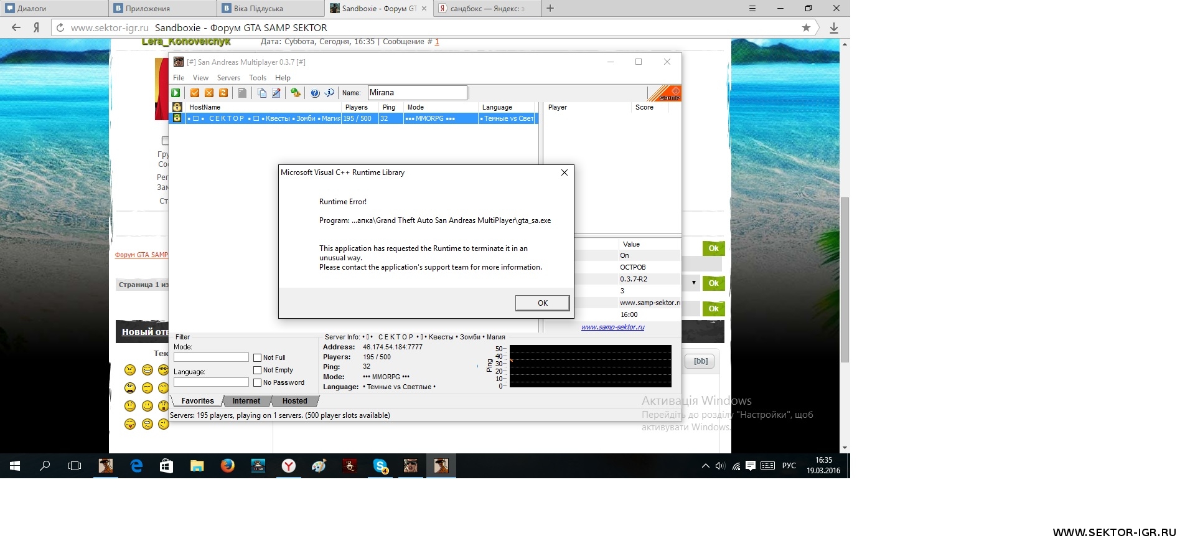This screenshot has width=1185, height=543.
Task: Open the www.samp-sektor.ru link
Action: [x=612, y=327]
